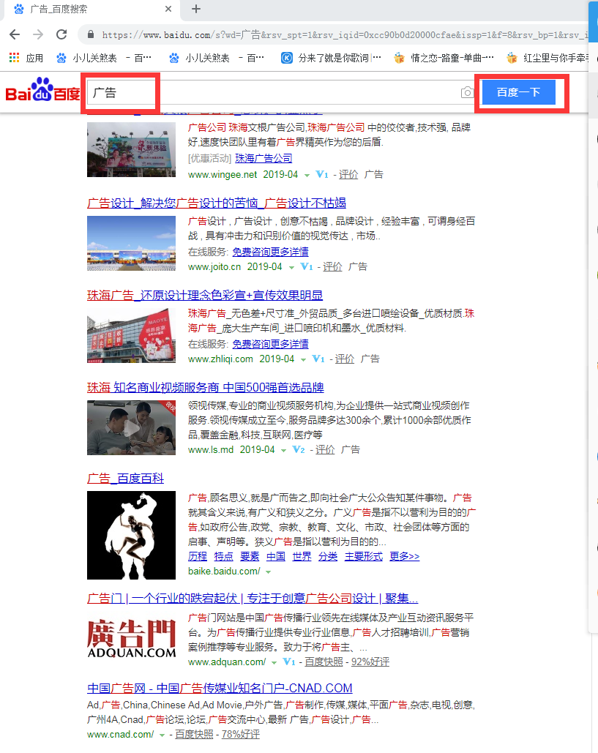Expand dropdown arrow next to www.zhliqi.com 2019-04
Image resolution: width=598 pixels, height=753 pixels.
click(303, 360)
